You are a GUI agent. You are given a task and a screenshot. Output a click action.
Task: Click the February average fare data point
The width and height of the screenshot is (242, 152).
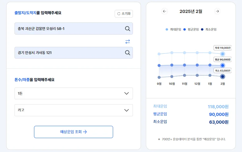click(x=223, y=65)
